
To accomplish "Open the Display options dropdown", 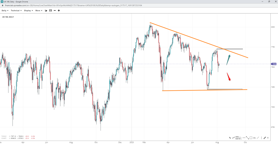I will click(28, 11).
